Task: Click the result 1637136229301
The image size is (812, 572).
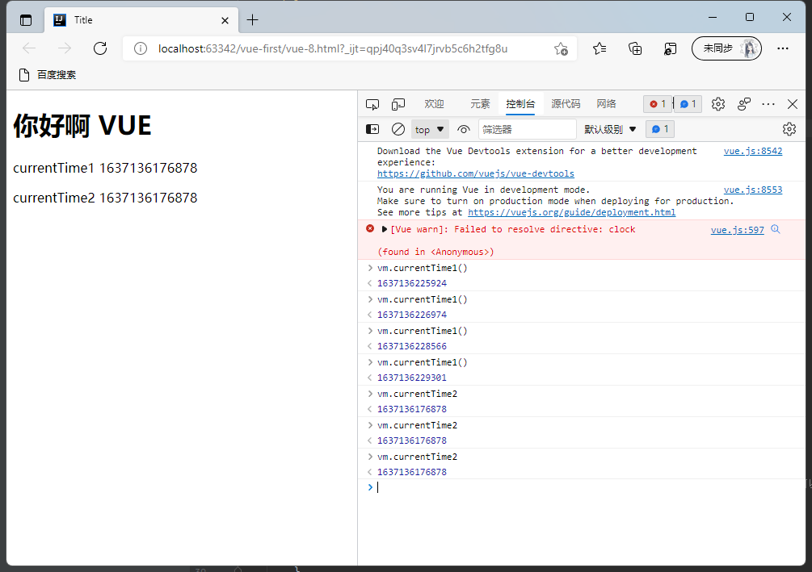Action: [412, 378]
